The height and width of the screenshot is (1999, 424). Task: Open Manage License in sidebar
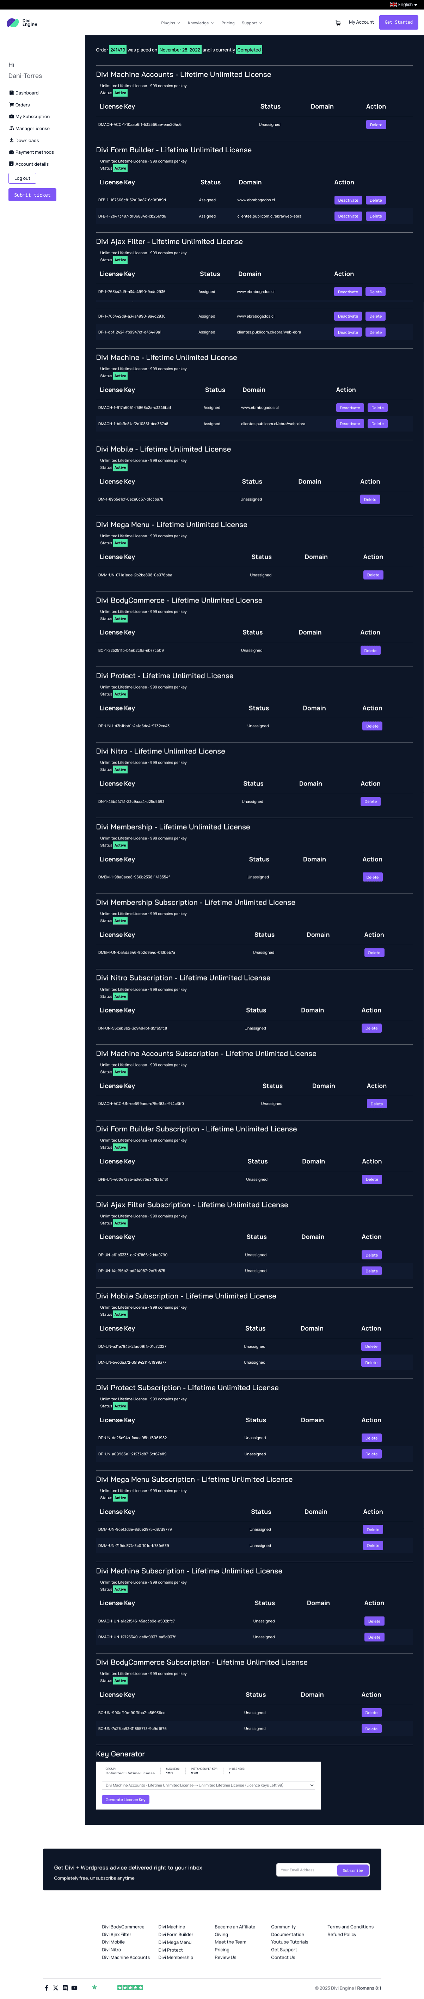pyautogui.click(x=32, y=129)
